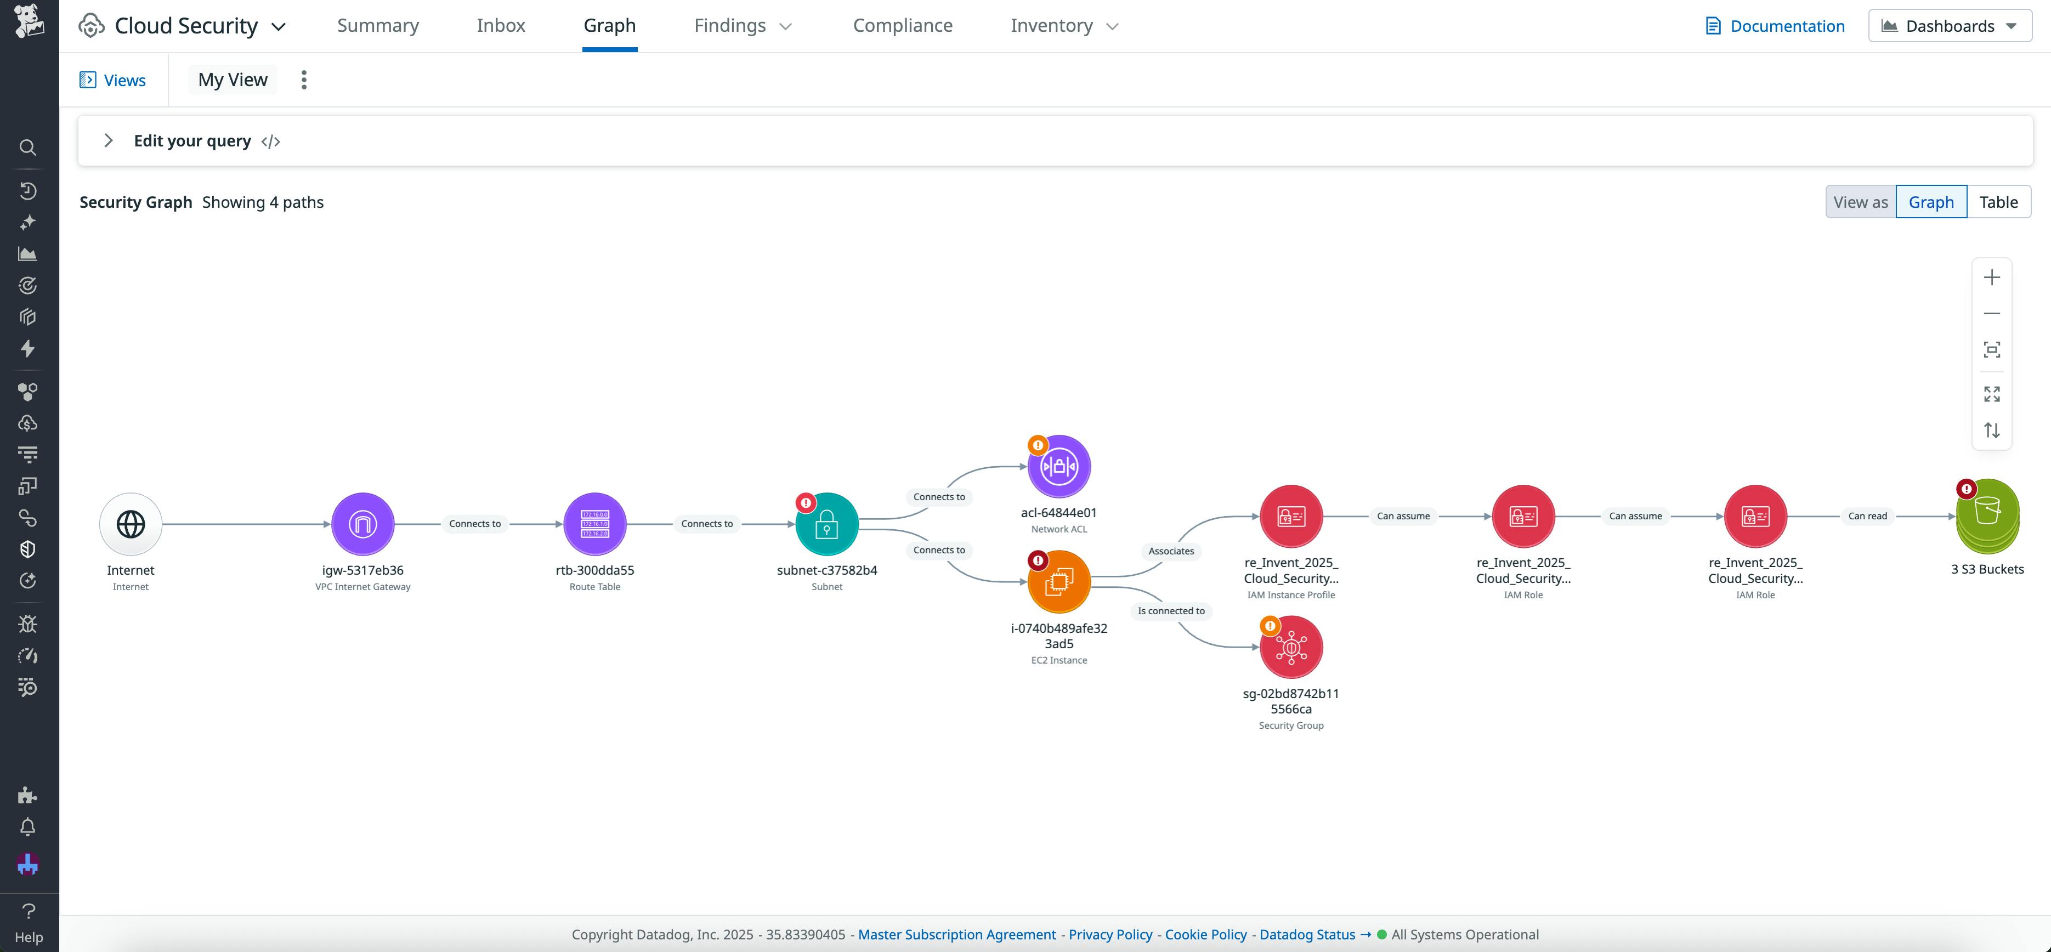Image resolution: width=2051 pixels, height=952 pixels.
Task: Enter fullscreen mode for the graph
Action: coord(1993,393)
